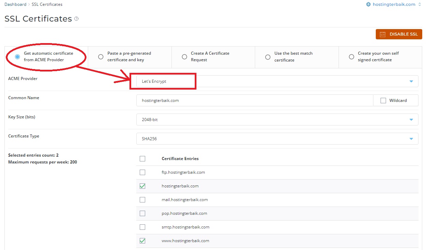Viewport: 426px width, 250px height.
Task: Open the domain switcher chevron arrows
Action: coord(420,4)
